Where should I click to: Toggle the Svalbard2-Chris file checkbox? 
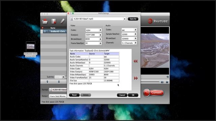coord(45,31)
